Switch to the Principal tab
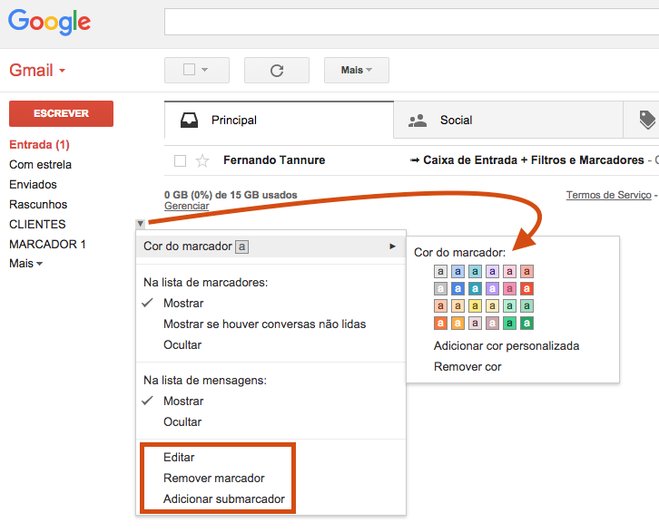 click(x=279, y=120)
